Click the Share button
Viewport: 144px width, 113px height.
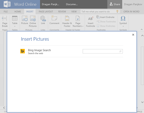pyautogui.click(x=115, y=4)
